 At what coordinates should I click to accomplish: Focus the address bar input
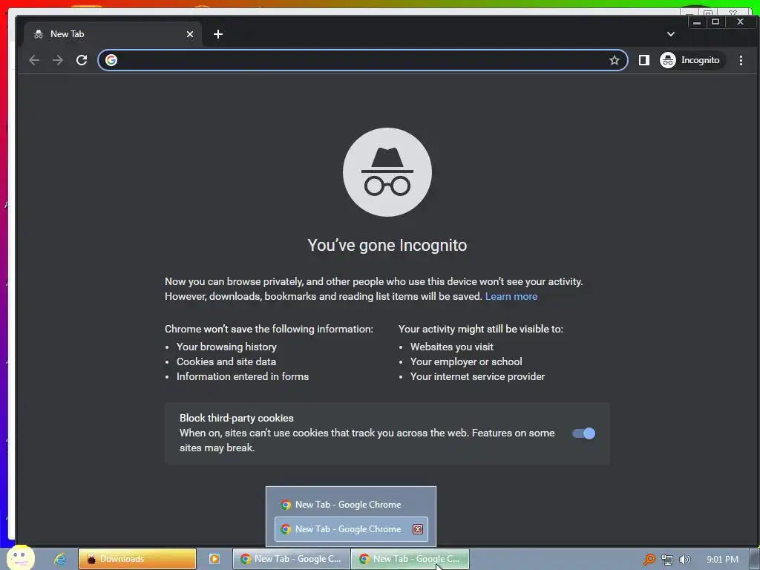(x=362, y=60)
